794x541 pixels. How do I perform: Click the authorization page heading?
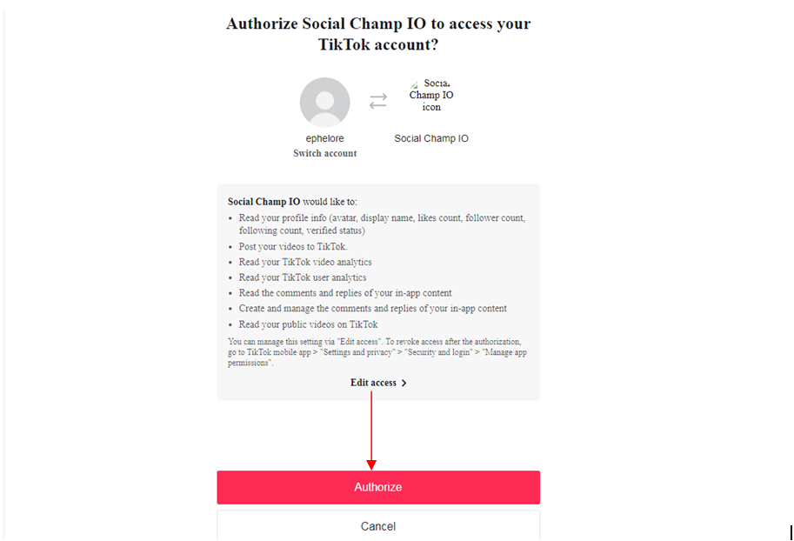(378, 34)
